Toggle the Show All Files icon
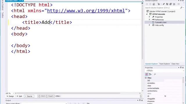Viewport: 186px width, 104px height. click(x=174, y=4)
